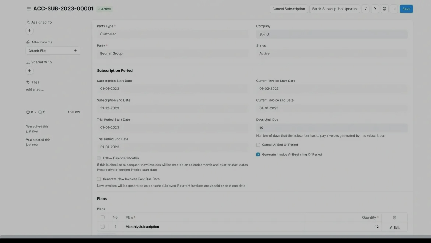Save the subscription document
This screenshot has height=243, width=431.
[406, 9]
